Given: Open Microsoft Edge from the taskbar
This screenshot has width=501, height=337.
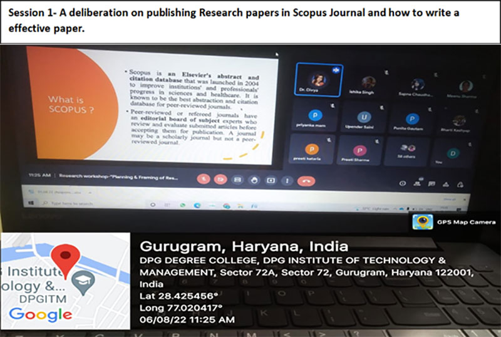Looking at the screenshot, I should click(x=197, y=205).
